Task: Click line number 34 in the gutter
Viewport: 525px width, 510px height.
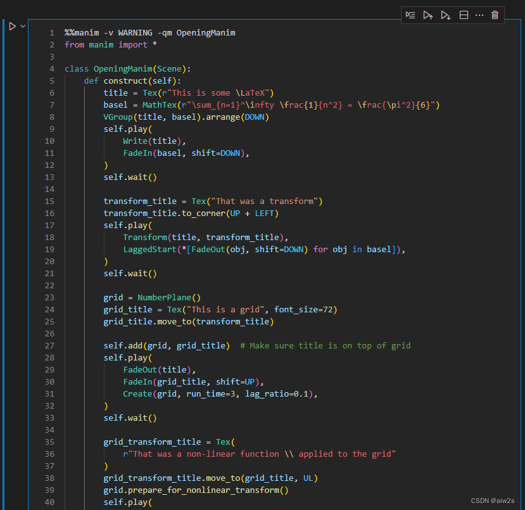Action: coord(49,430)
